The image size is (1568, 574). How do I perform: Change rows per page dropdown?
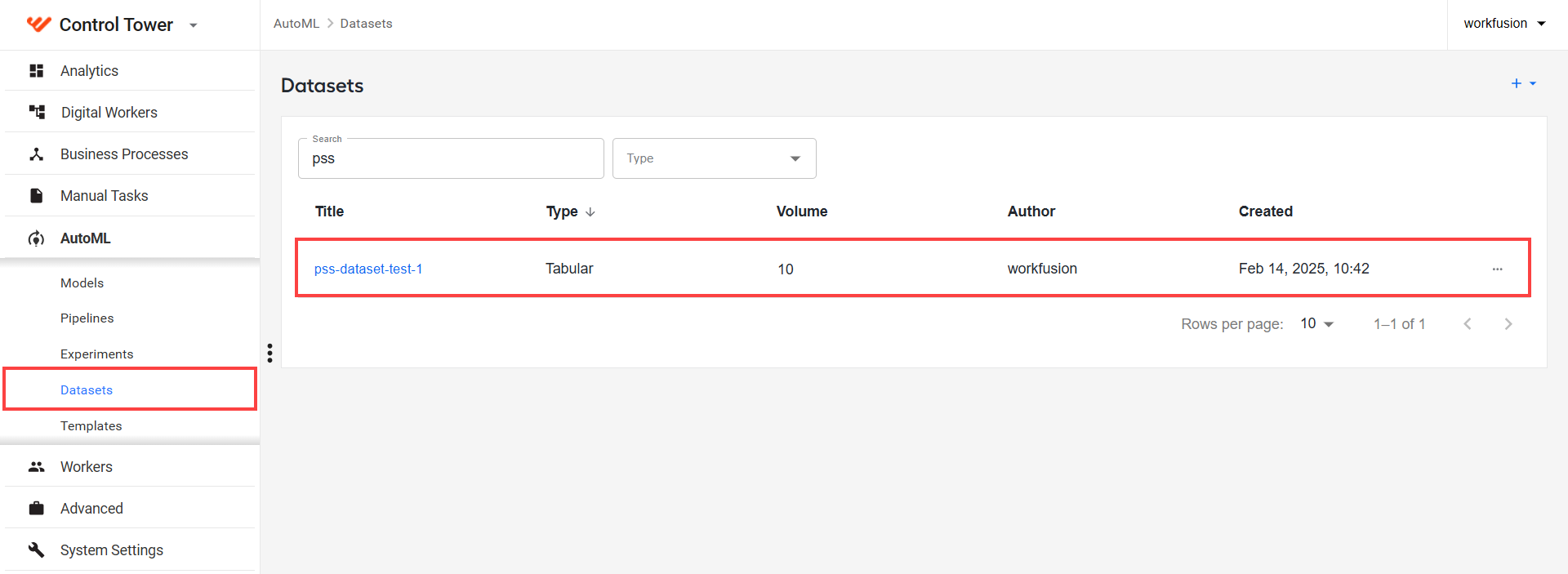tap(1316, 324)
